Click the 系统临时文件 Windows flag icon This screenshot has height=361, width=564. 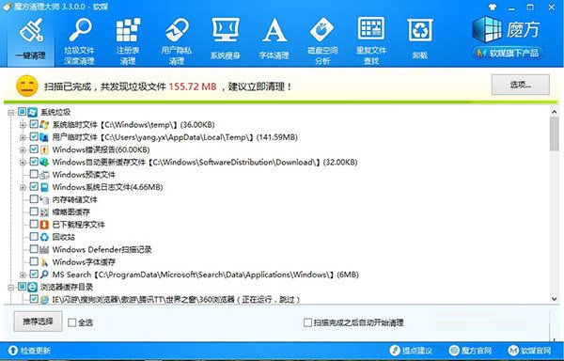(44, 125)
